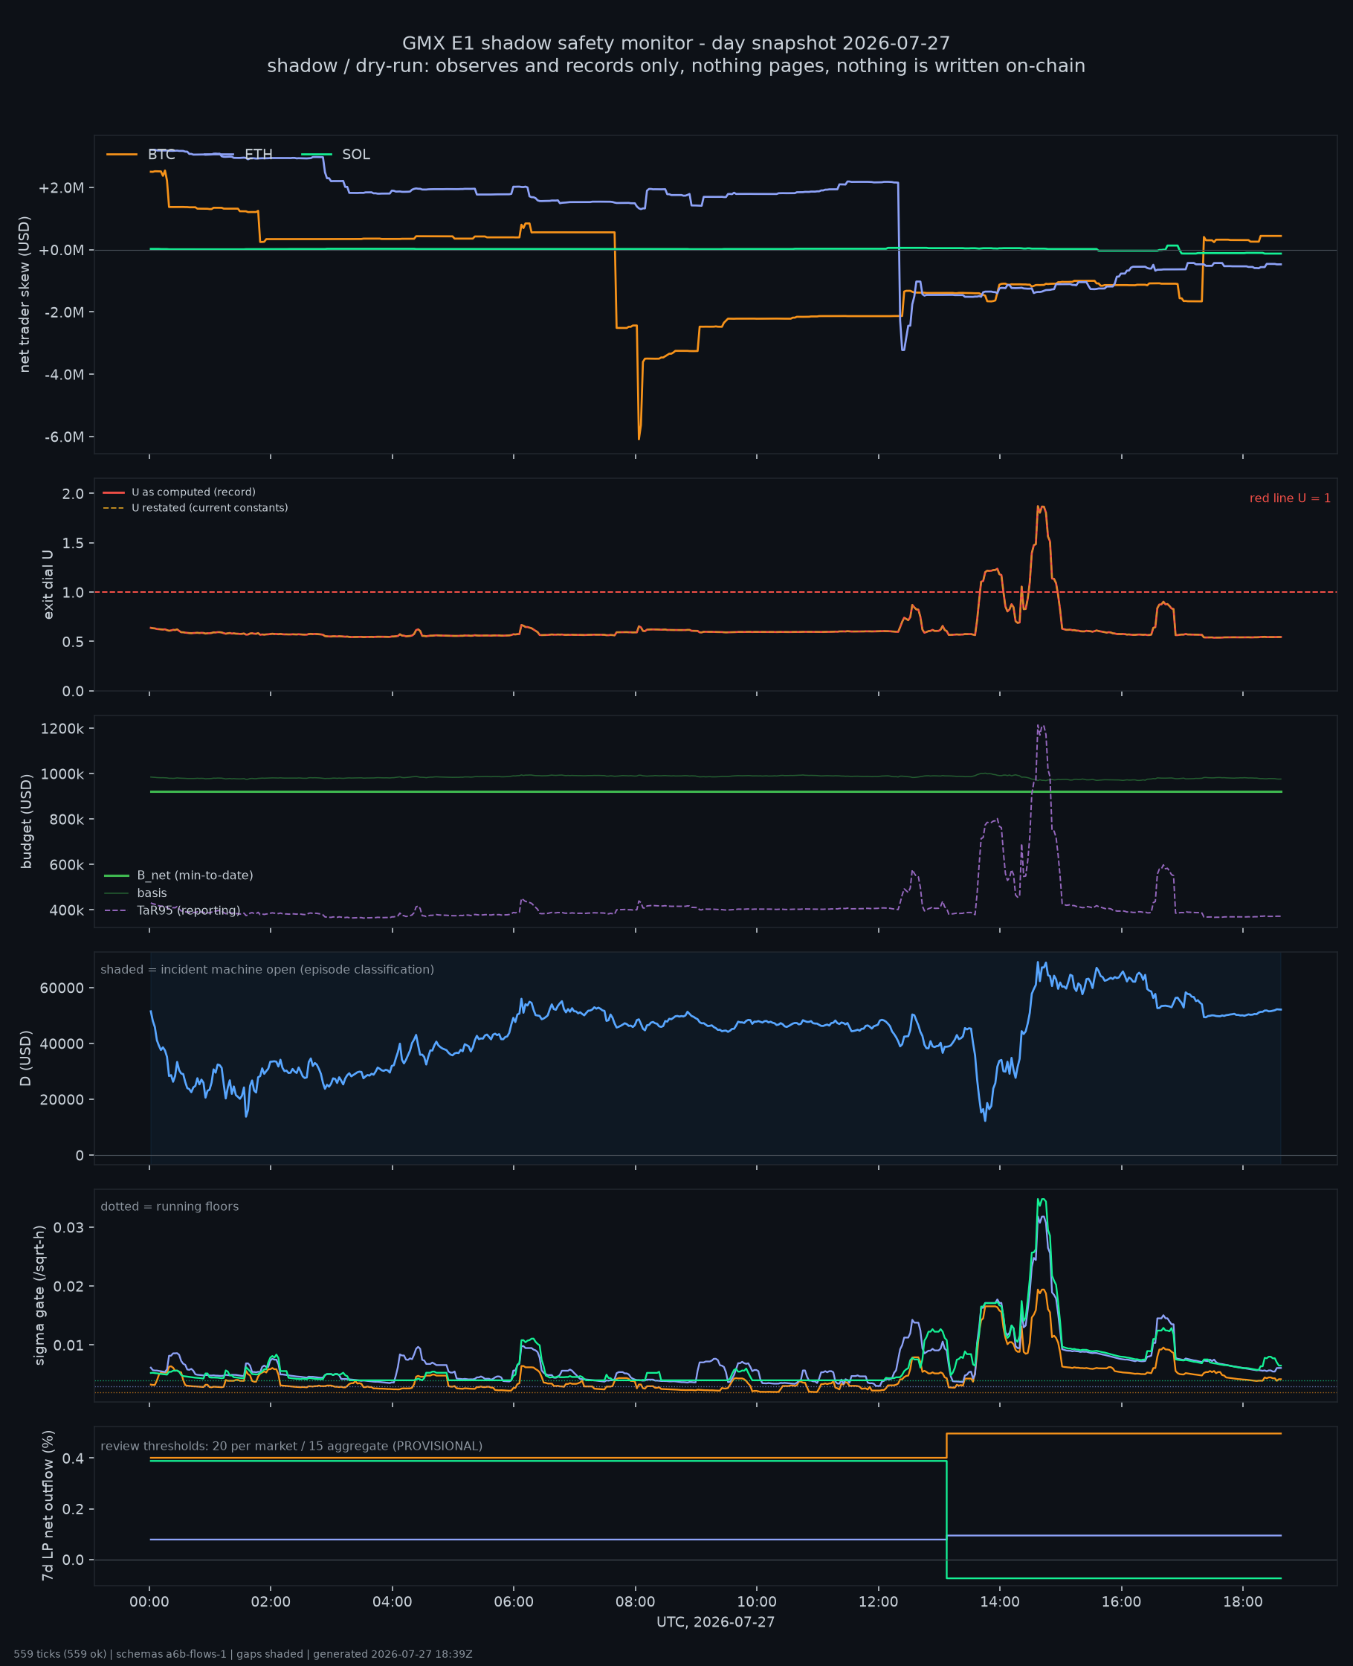
Task: Click the SOL legend label
Action: tap(356, 155)
